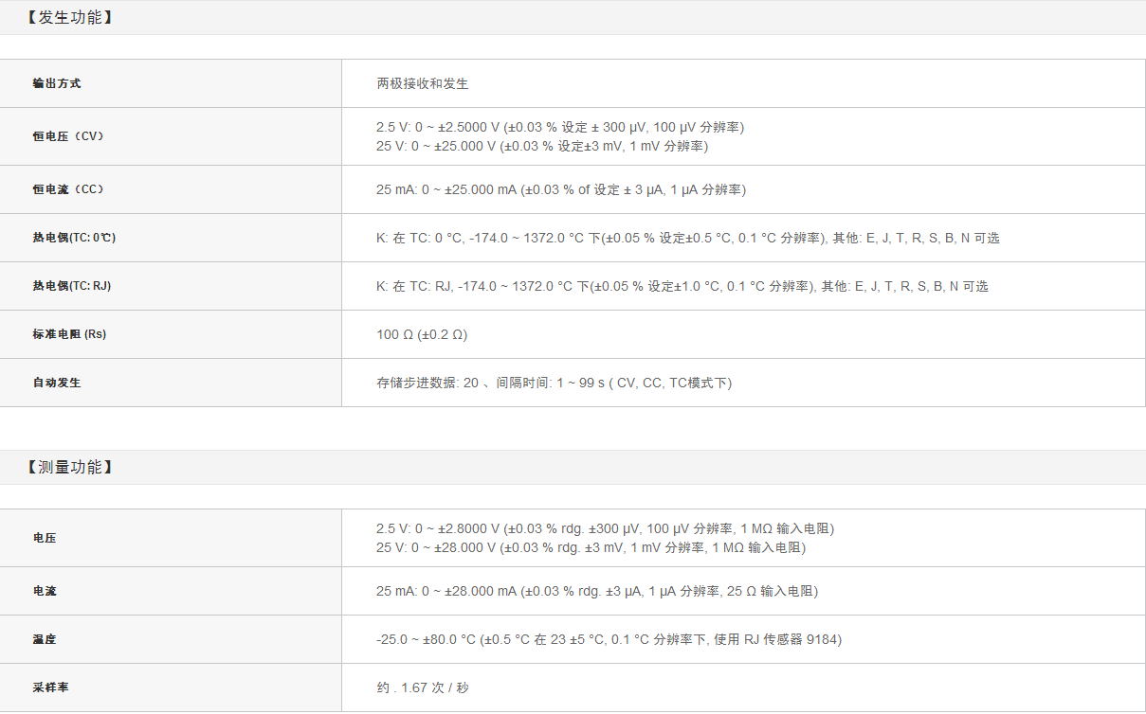Select the 电压 measurement row label
The image size is (1146, 714).
tap(45, 538)
